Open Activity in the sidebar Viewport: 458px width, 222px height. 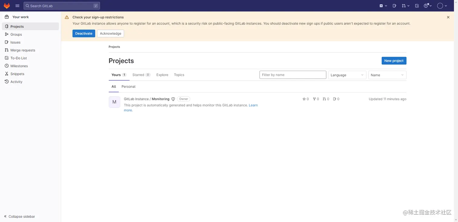pyautogui.click(x=30, y=82)
